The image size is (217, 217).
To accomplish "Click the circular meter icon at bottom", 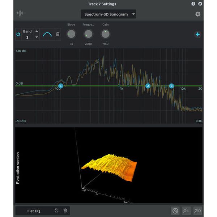I will coord(175,211).
